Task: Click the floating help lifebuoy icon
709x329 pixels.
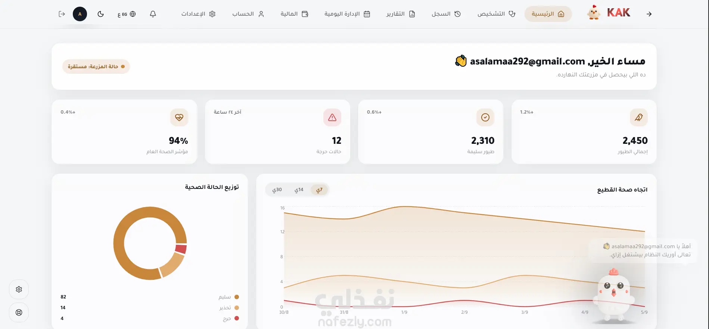Action: tap(19, 313)
